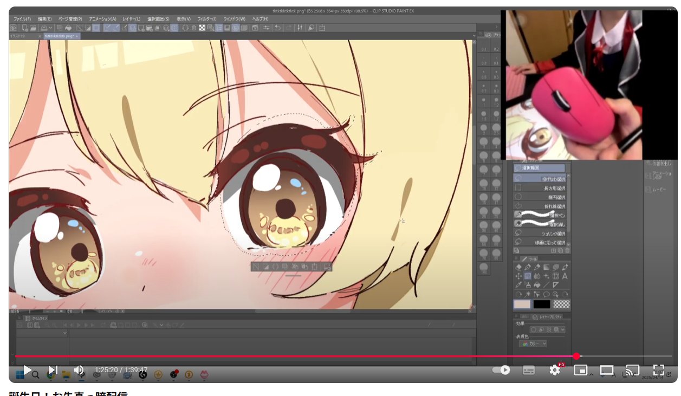Select the Balloon speech-bubble tool
Image resolution: width=681 pixels, height=396 pixels.
pos(546,295)
